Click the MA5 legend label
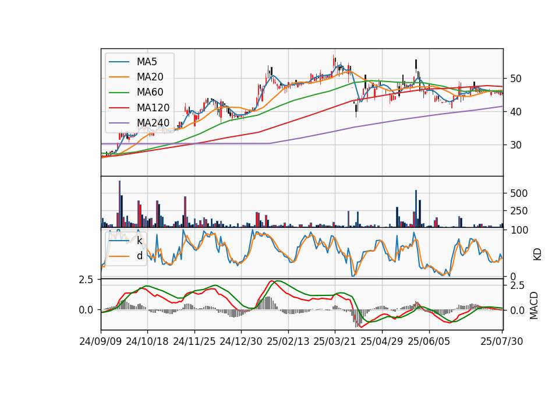The image size is (559, 402). [x=147, y=62]
